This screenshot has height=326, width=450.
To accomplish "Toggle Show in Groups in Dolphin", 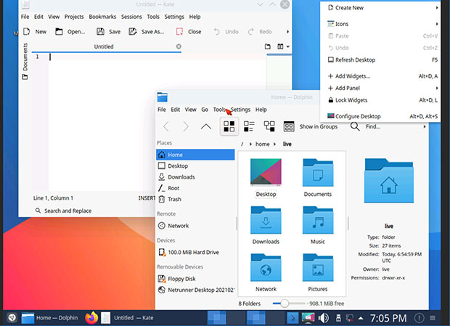I will (x=311, y=126).
